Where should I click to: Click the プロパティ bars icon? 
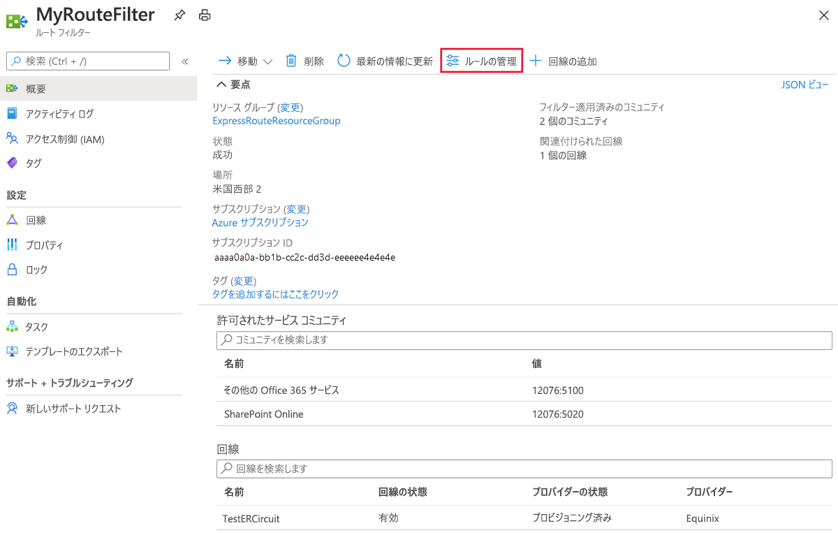(x=12, y=244)
